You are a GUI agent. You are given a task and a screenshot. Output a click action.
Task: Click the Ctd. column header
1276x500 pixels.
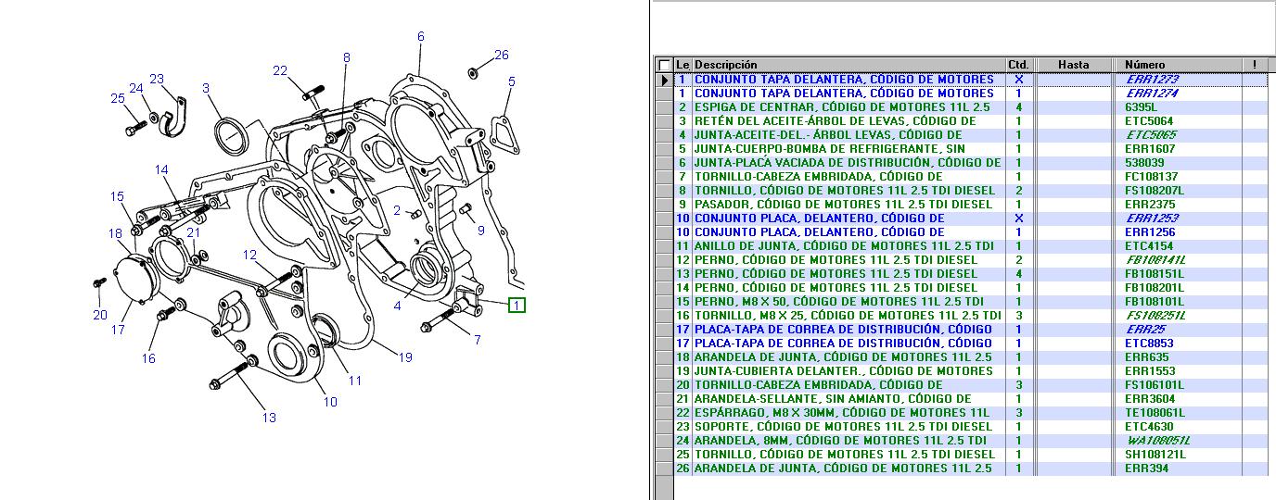coord(1018,65)
